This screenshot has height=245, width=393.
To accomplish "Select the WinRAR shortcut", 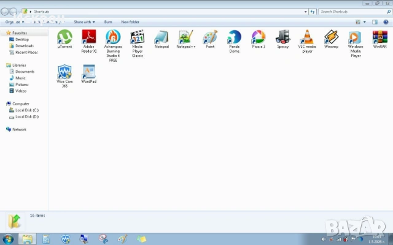I will pyautogui.click(x=379, y=39).
